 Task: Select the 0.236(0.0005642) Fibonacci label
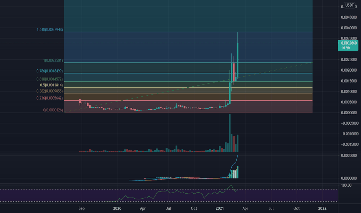click(50, 98)
